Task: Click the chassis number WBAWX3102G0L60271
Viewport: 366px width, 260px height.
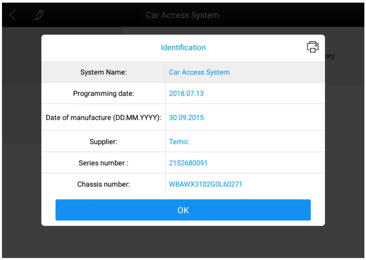Action: [x=206, y=184]
